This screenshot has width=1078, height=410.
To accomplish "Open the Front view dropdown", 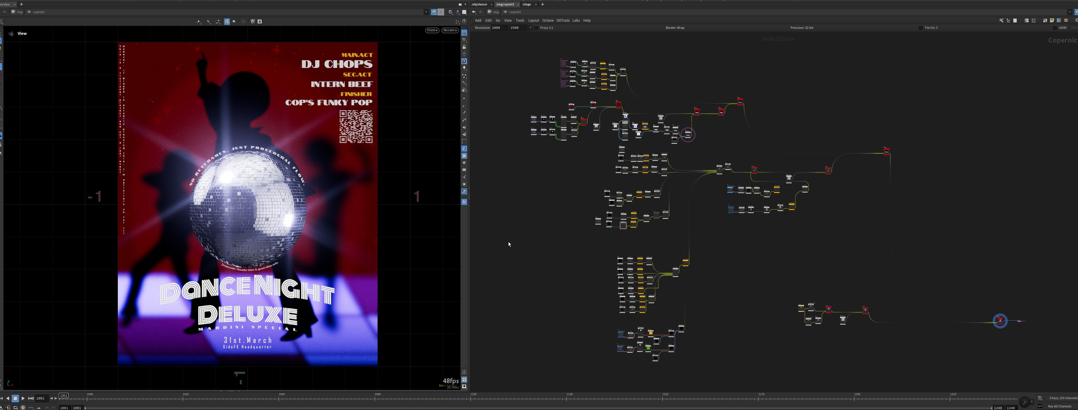I will pos(432,30).
